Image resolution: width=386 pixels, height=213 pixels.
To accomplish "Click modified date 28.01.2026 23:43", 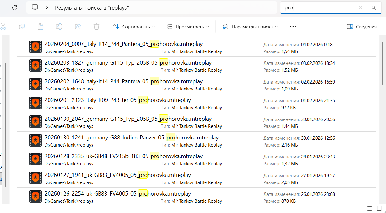I will [x=318, y=157].
